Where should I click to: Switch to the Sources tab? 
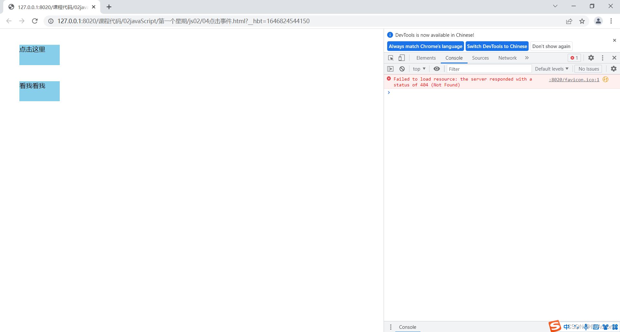480,58
